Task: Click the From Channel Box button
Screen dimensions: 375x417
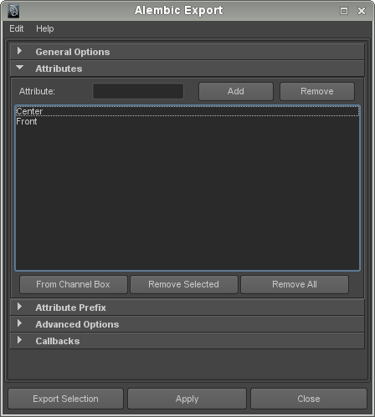Action: [74, 284]
